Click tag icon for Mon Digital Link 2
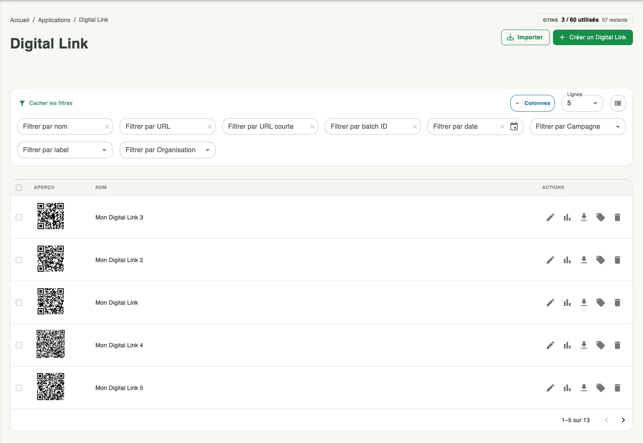This screenshot has height=443, width=643. 601,260
